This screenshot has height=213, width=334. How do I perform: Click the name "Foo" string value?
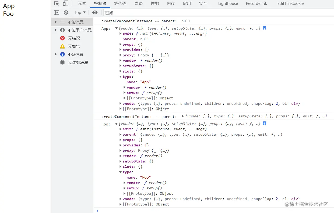pyautogui.click(x=145, y=177)
